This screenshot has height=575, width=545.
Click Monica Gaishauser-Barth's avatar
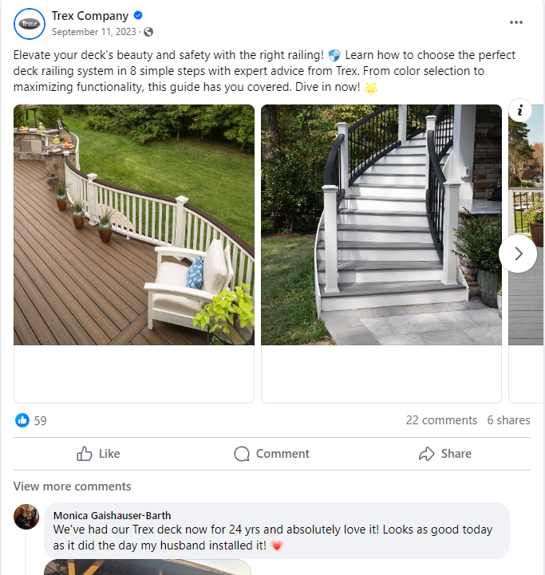click(26, 516)
